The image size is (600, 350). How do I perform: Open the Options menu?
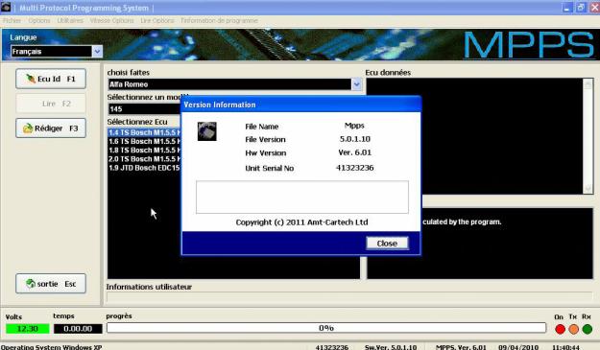tap(39, 21)
